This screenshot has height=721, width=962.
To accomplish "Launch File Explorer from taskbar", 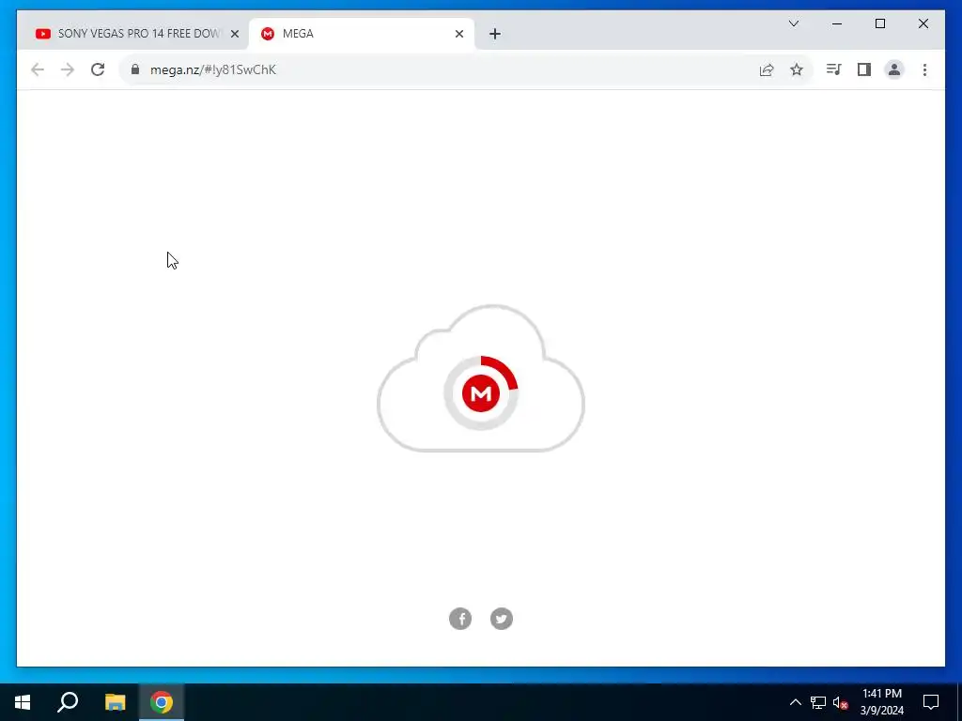I will click(x=115, y=702).
